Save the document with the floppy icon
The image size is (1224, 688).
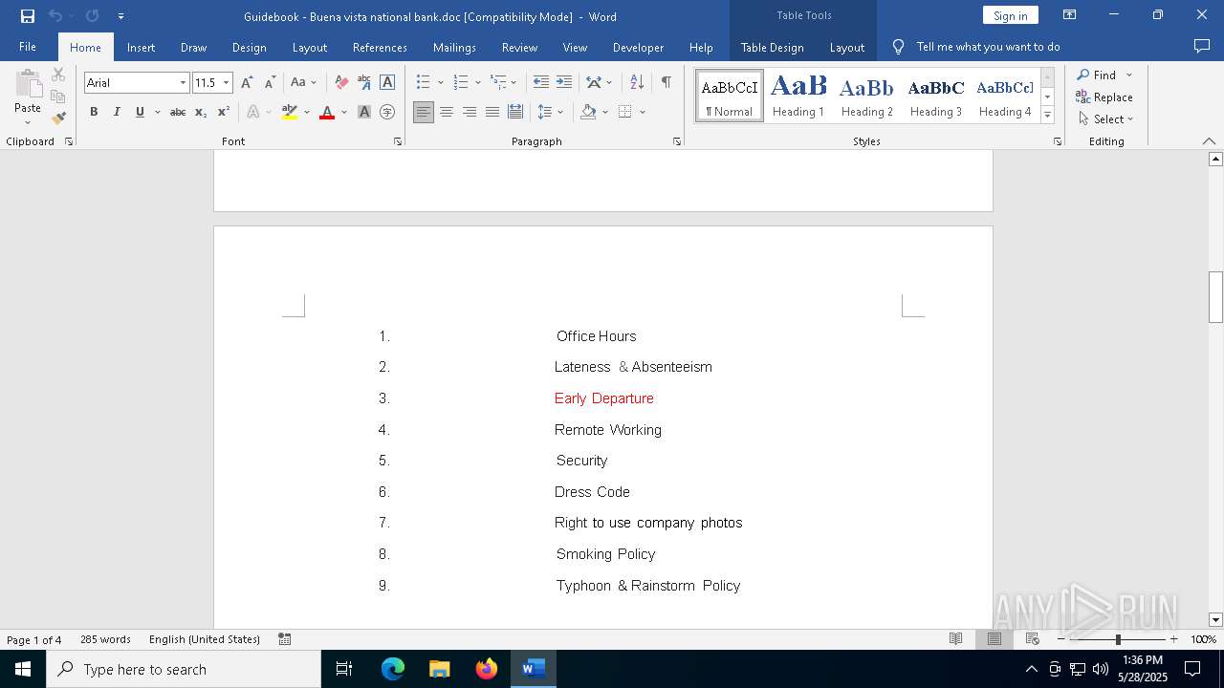(x=28, y=16)
